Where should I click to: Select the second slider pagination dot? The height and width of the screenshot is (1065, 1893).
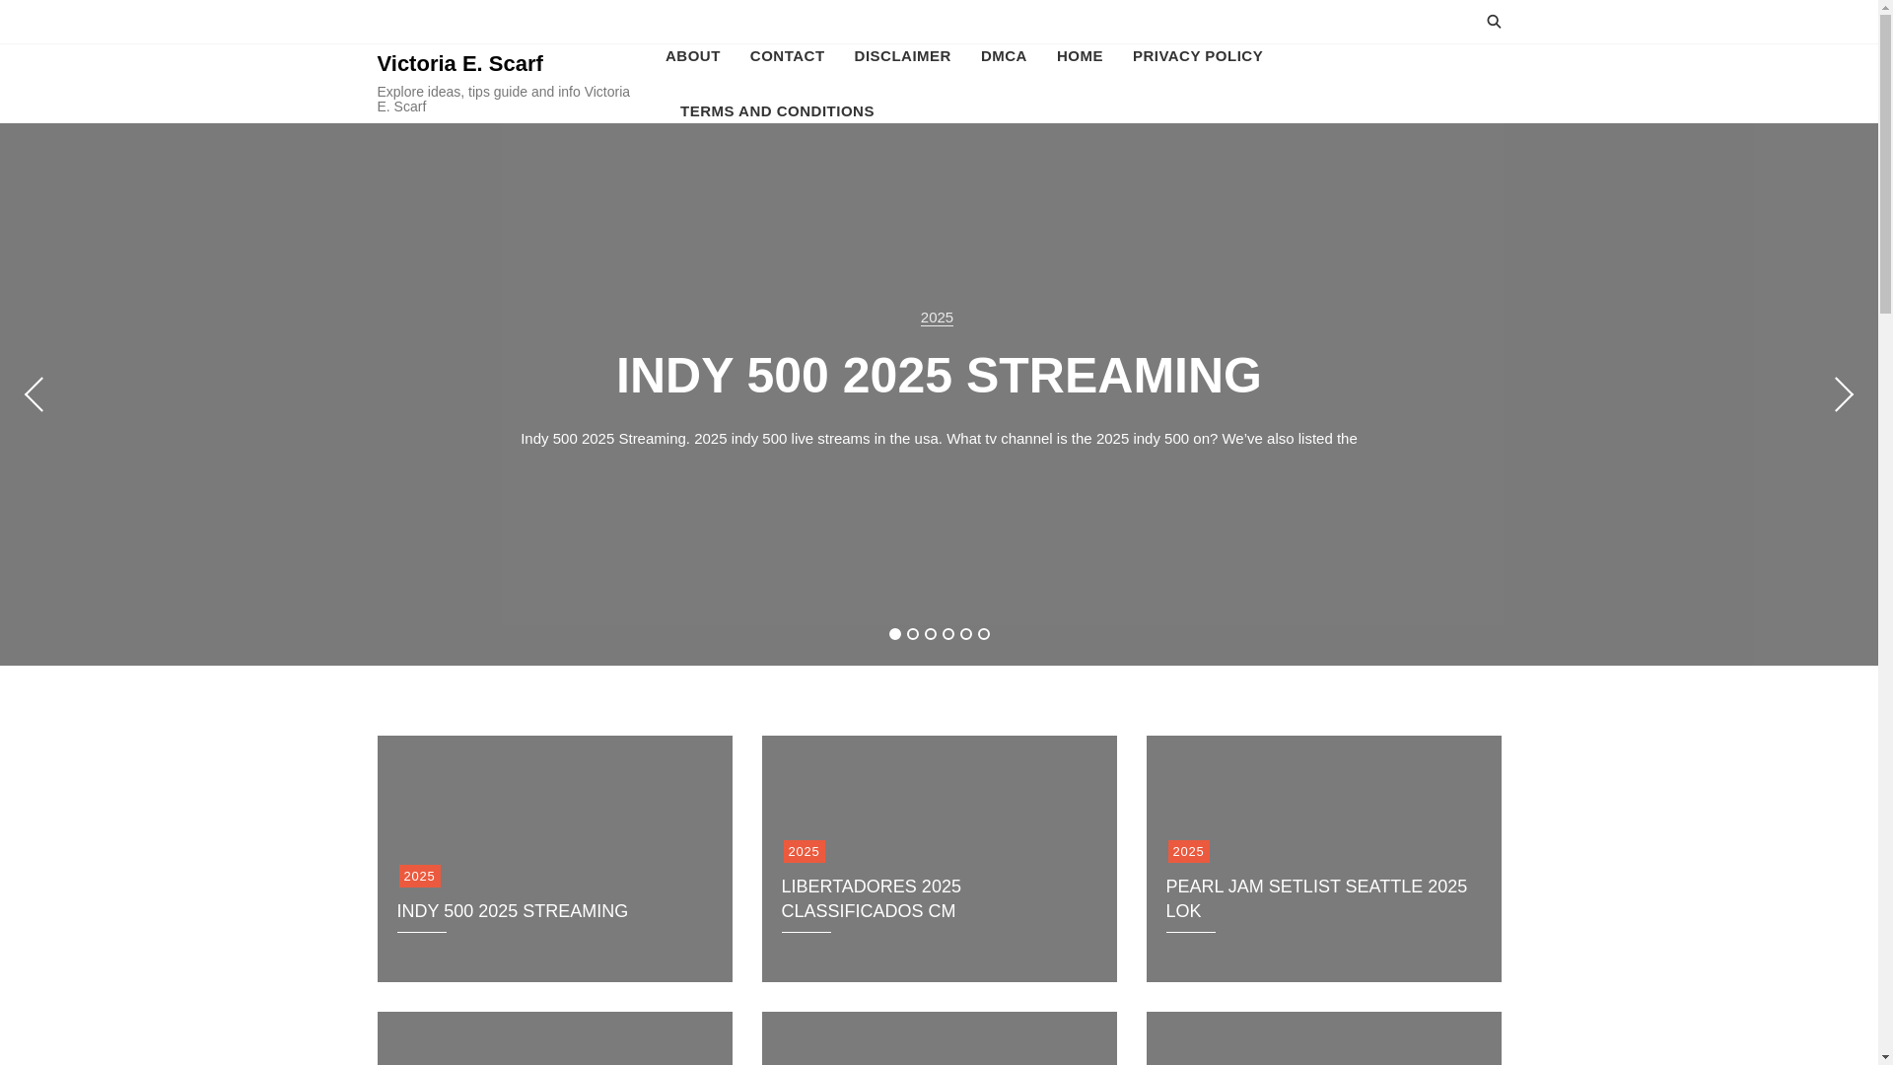click(913, 634)
